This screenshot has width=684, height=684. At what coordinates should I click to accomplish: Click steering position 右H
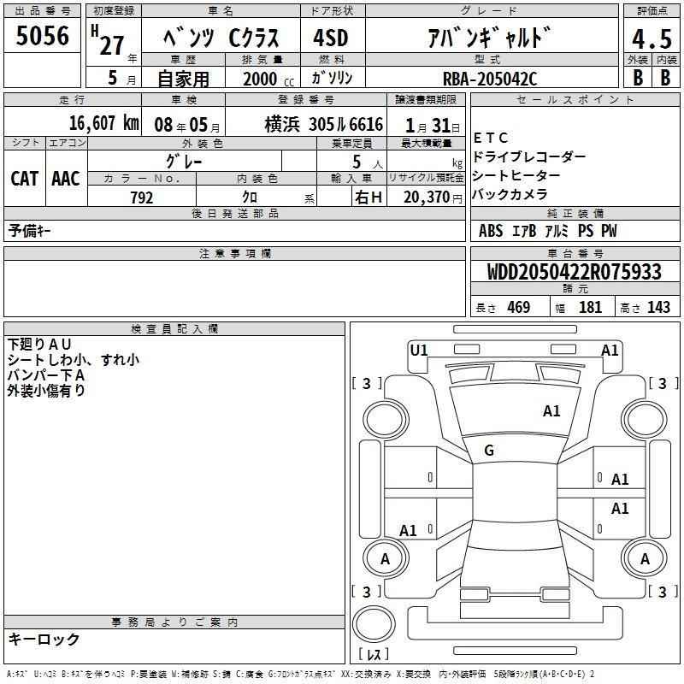[x=369, y=198]
